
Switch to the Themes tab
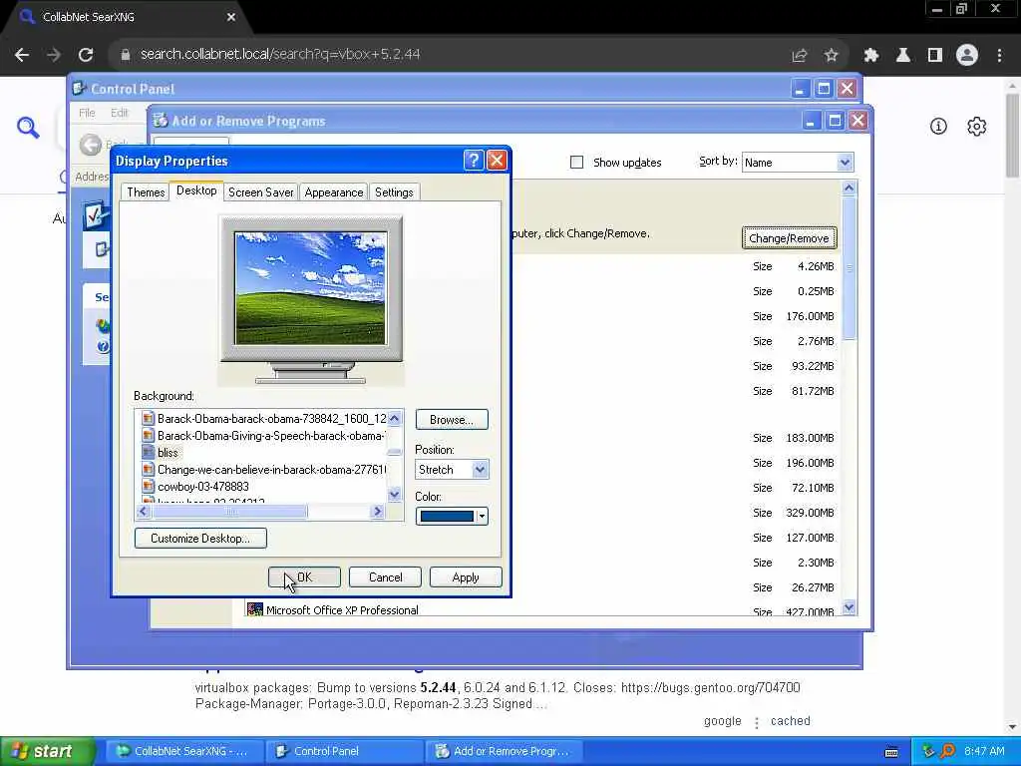coord(146,192)
